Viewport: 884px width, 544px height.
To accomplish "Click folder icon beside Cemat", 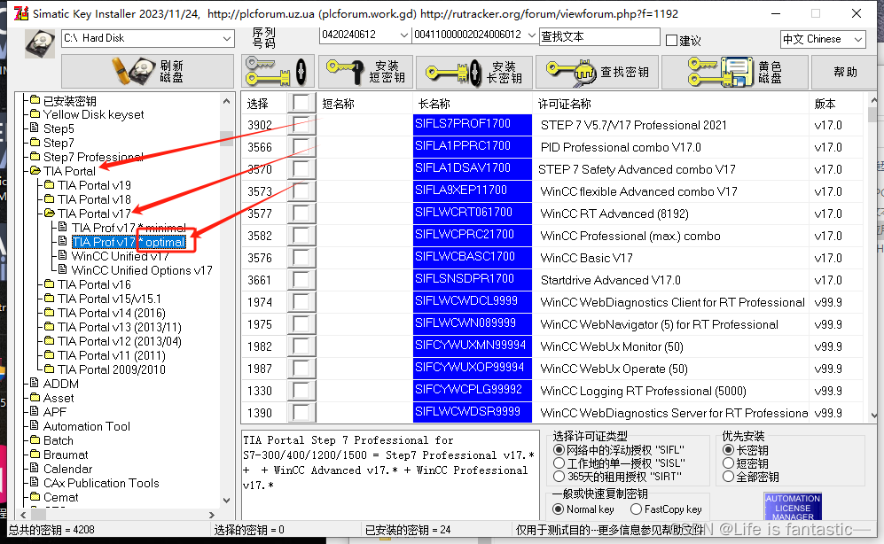I will [35, 496].
